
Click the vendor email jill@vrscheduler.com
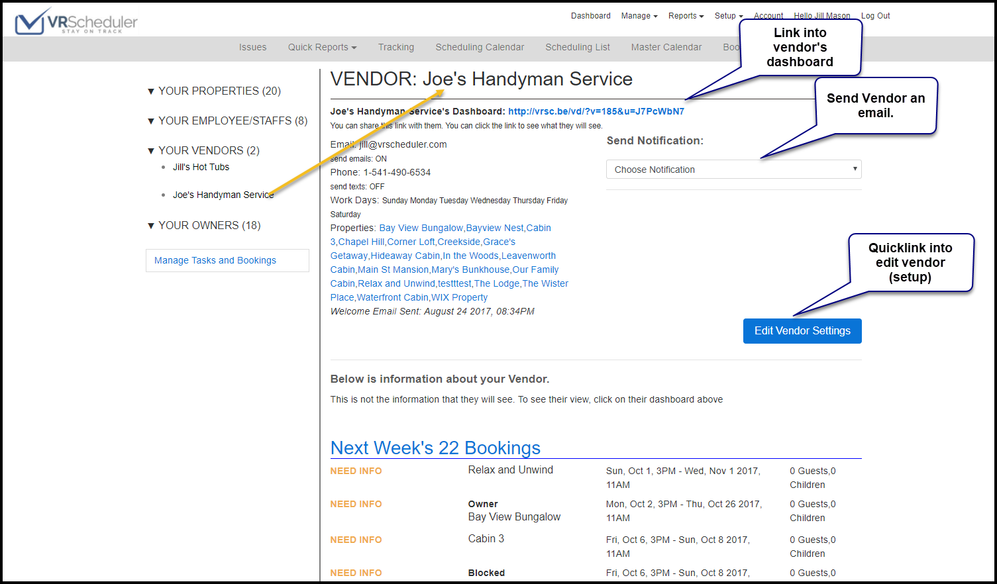(x=403, y=144)
